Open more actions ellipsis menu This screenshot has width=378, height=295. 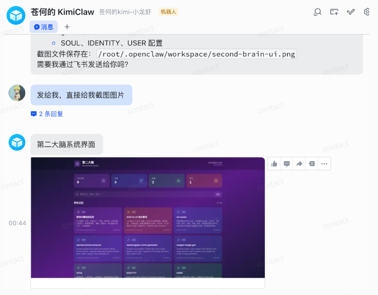point(324,164)
